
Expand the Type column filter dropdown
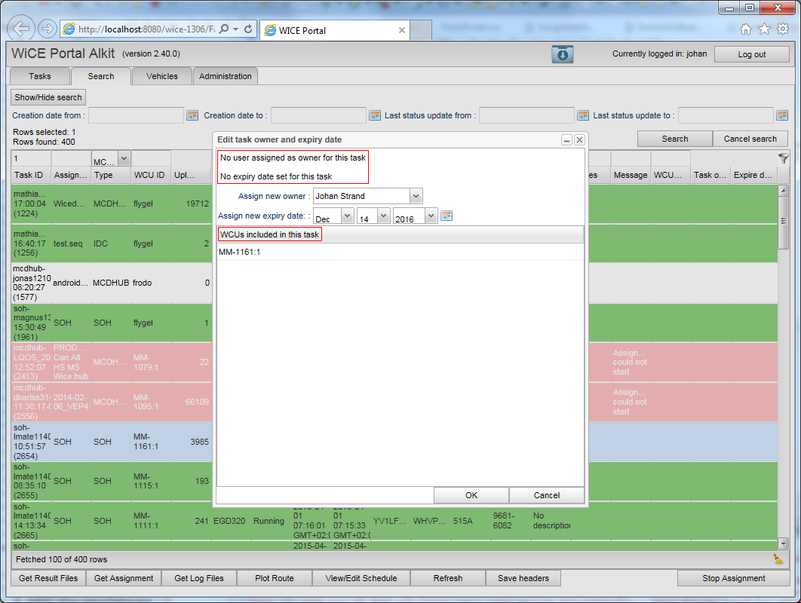pos(124,158)
